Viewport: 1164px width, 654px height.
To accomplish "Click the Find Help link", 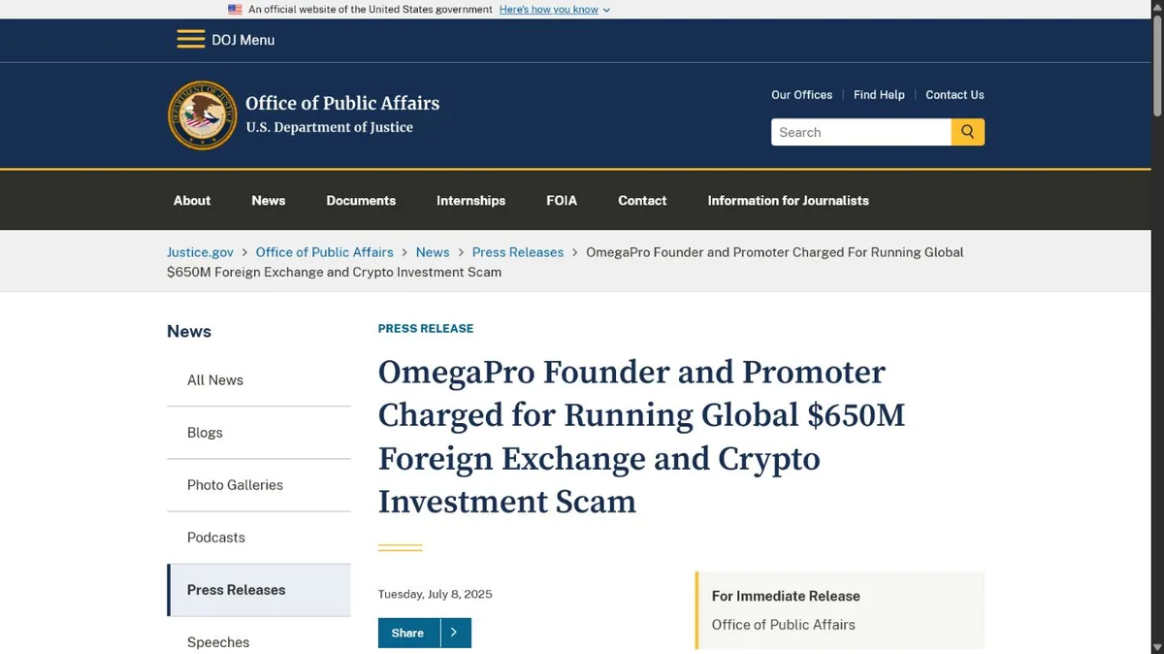I will (x=879, y=95).
